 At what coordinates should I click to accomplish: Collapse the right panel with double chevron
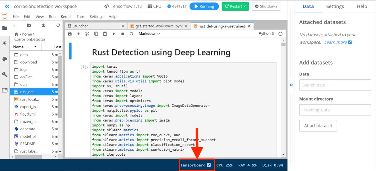291,85
